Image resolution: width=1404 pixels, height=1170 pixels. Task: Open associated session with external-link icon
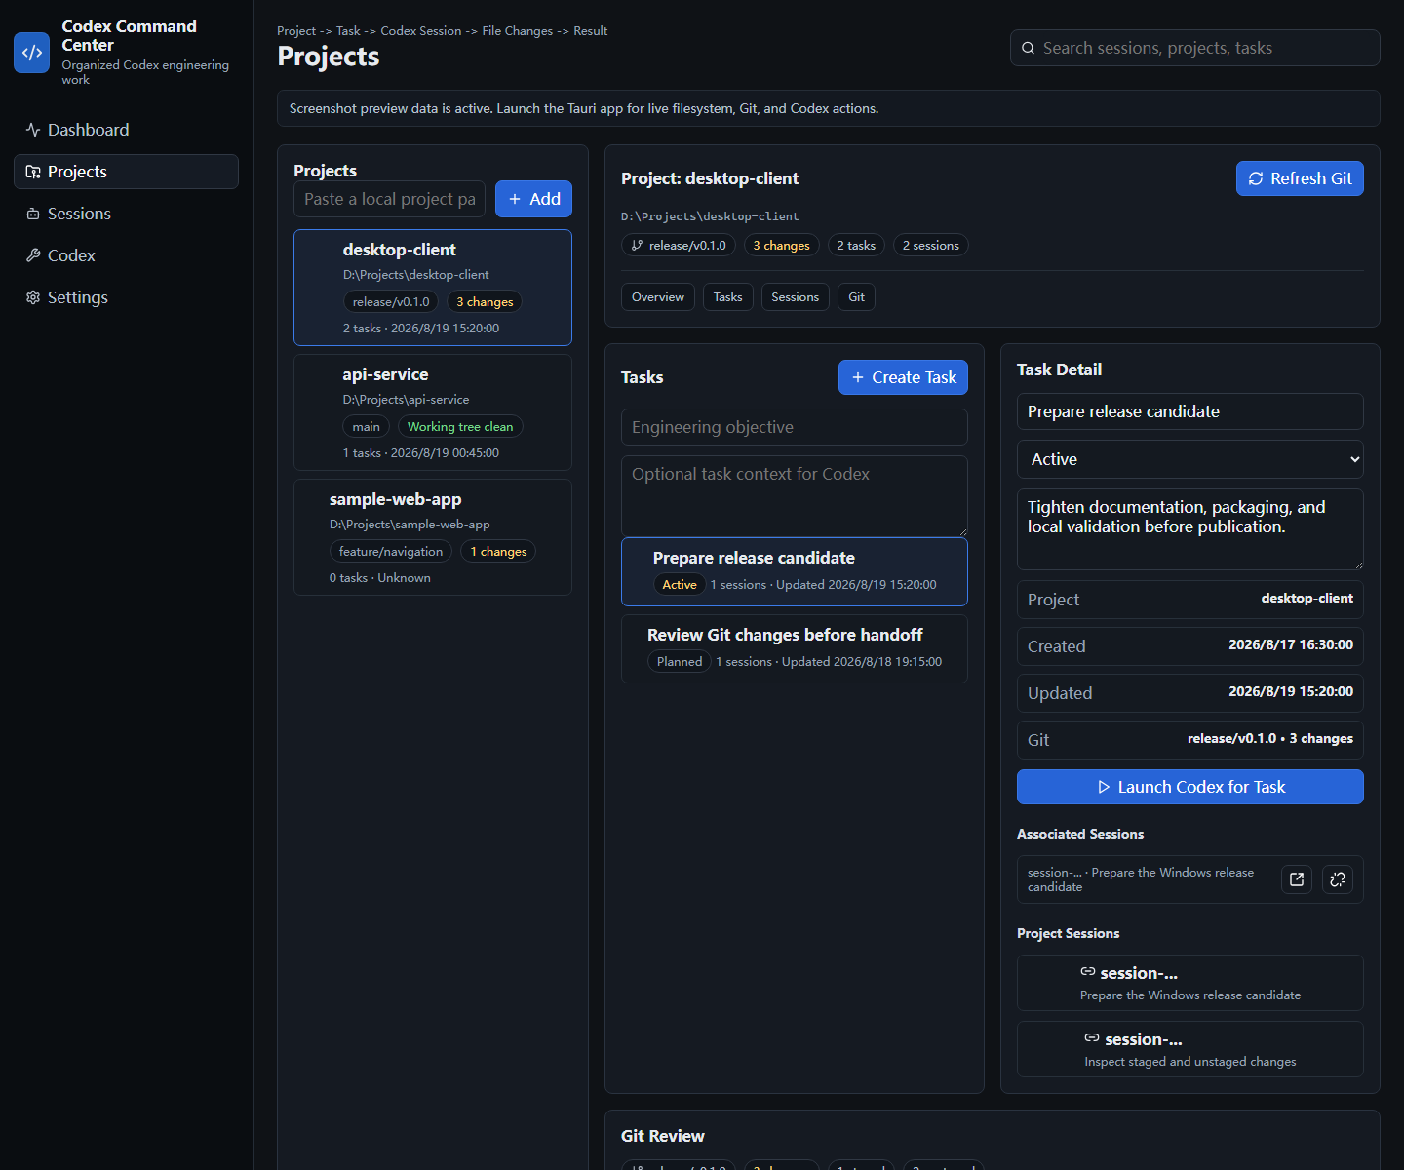coord(1297,879)
